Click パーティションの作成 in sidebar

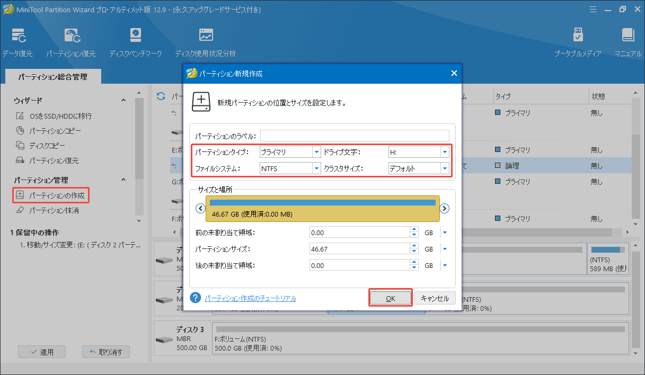tap(50, 195)
